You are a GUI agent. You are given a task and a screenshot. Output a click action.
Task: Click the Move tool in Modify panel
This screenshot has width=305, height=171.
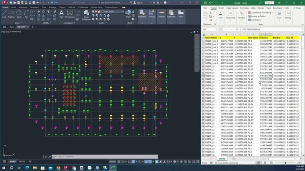(39, 11)
